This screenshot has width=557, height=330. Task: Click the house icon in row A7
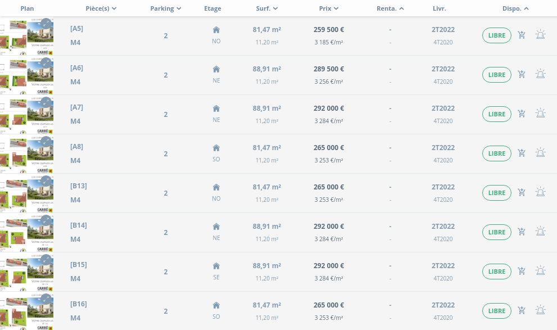point(216,109)
